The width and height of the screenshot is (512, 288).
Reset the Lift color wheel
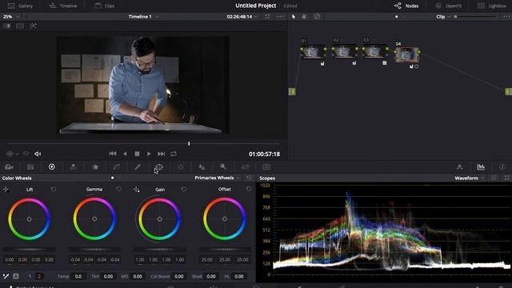pos(54,190)
